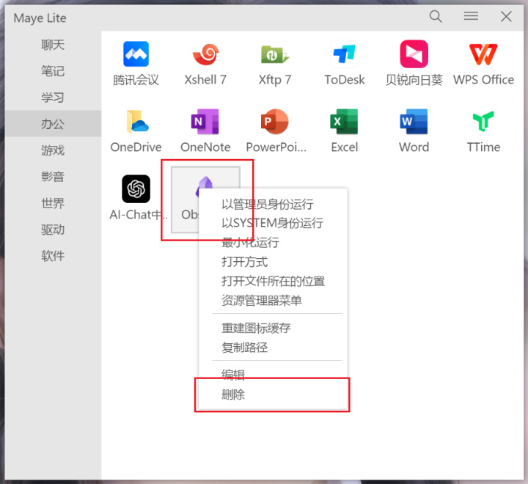Switch to the 游戏 category
This screenshot has height=484, width=528.
point(53,150)
